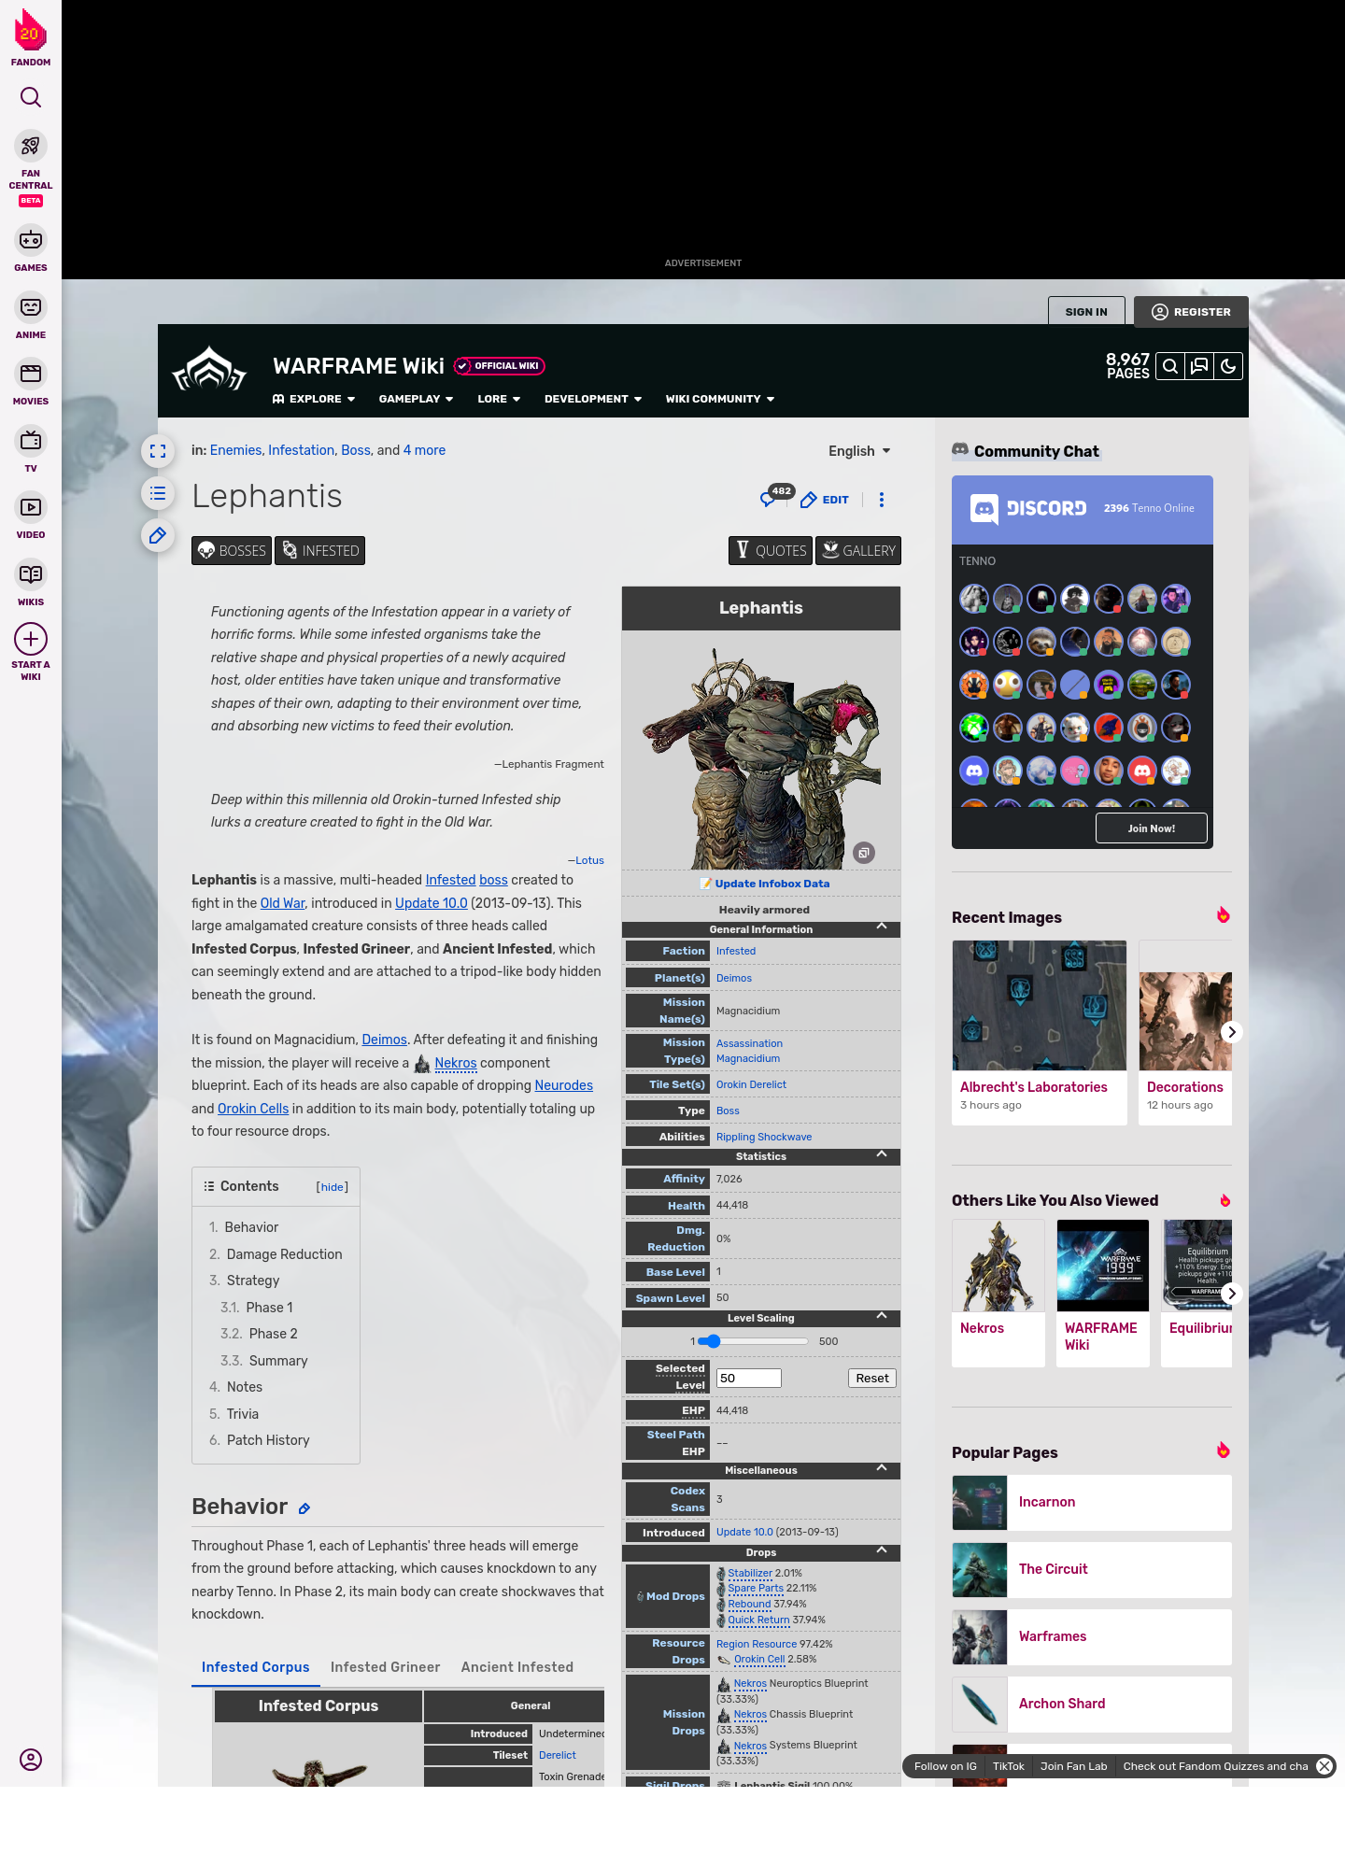
Task: Open the Quotes subpage tab
Action: point(771,551)
